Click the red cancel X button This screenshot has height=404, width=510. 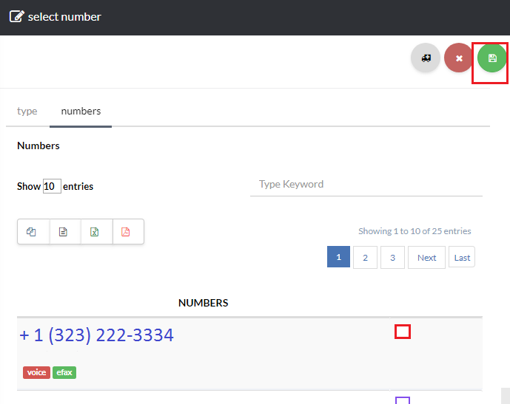(459, 58)
